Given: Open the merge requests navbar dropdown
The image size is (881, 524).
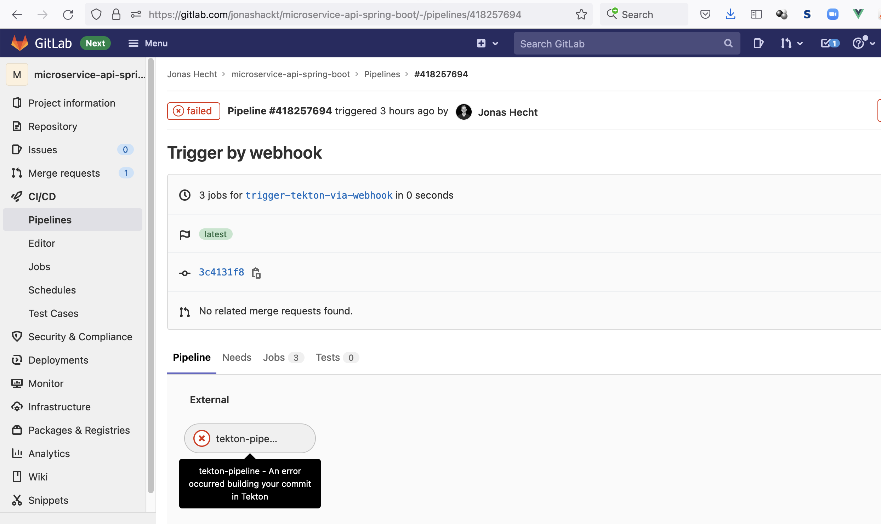Looking at the screenshot, I should [x=791, y=43].
